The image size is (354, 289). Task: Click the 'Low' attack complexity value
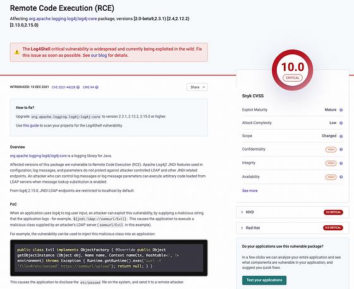(x=333, y=123)
